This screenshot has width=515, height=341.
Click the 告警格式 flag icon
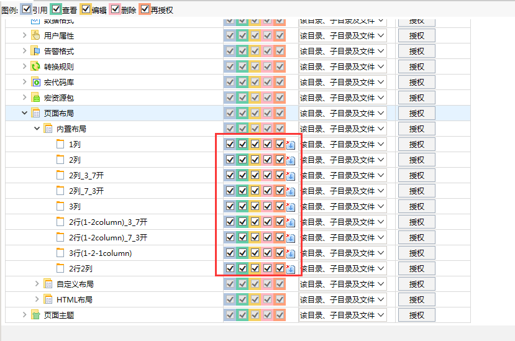(35, 51)
